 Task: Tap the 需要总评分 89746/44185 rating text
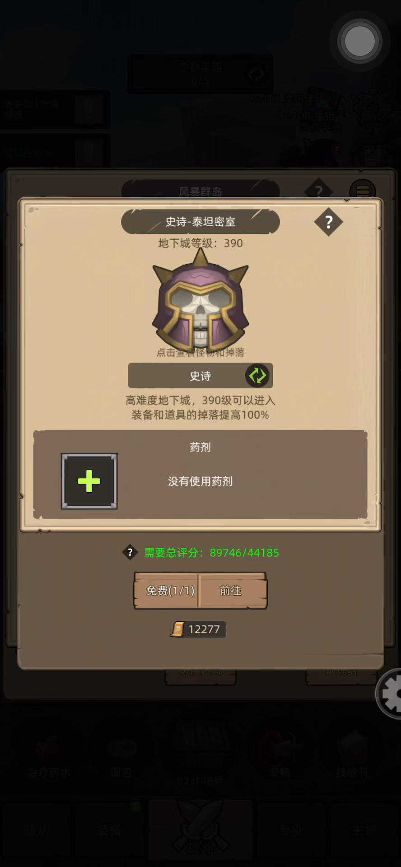coord(211,552)
